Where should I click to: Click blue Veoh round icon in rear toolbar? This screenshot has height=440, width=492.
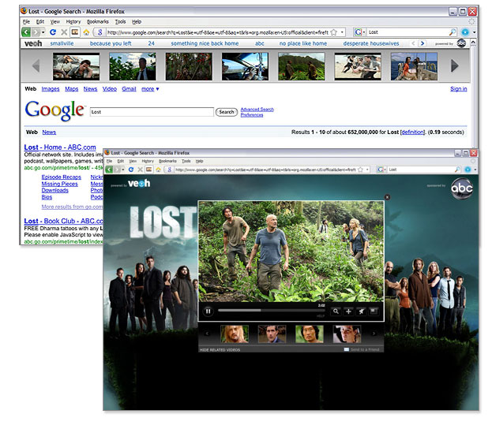[x=465, y=32]
